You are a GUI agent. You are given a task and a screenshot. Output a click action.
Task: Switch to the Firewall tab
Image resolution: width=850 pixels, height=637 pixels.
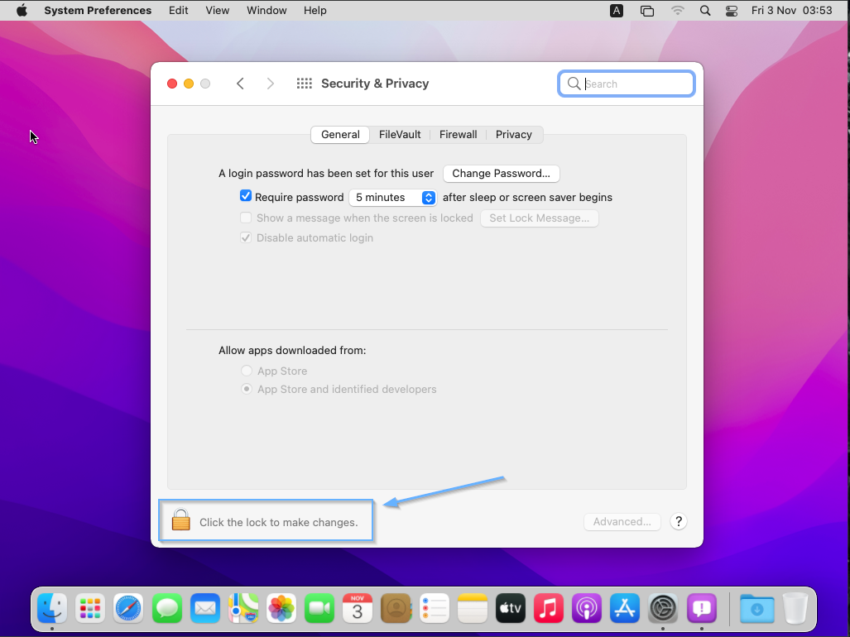click(458, 135)
